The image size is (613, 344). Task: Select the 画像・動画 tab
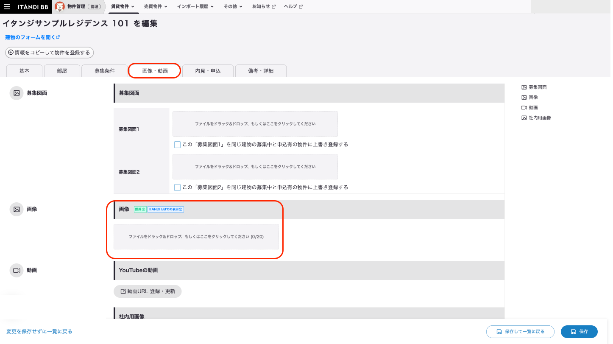[155, 71]
